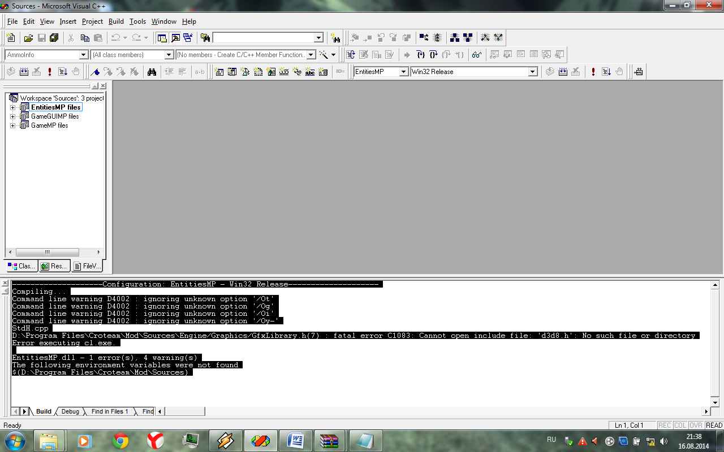Click the New Bitmap resource icon

coord(271,72)
